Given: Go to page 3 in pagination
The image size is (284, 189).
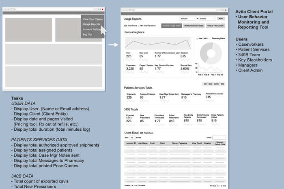Looking at the screenshot, I should pos(221,186).
